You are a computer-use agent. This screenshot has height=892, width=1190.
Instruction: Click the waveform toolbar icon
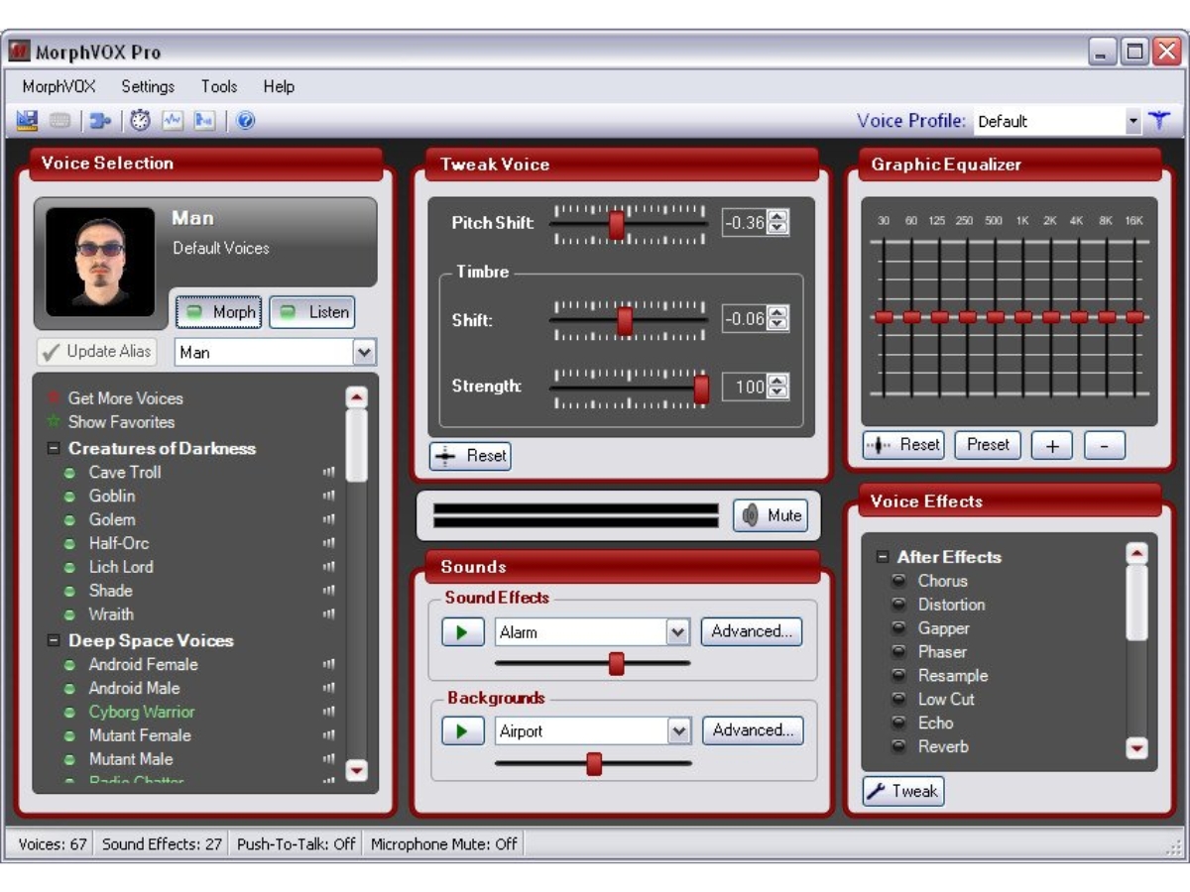point(173,121)
